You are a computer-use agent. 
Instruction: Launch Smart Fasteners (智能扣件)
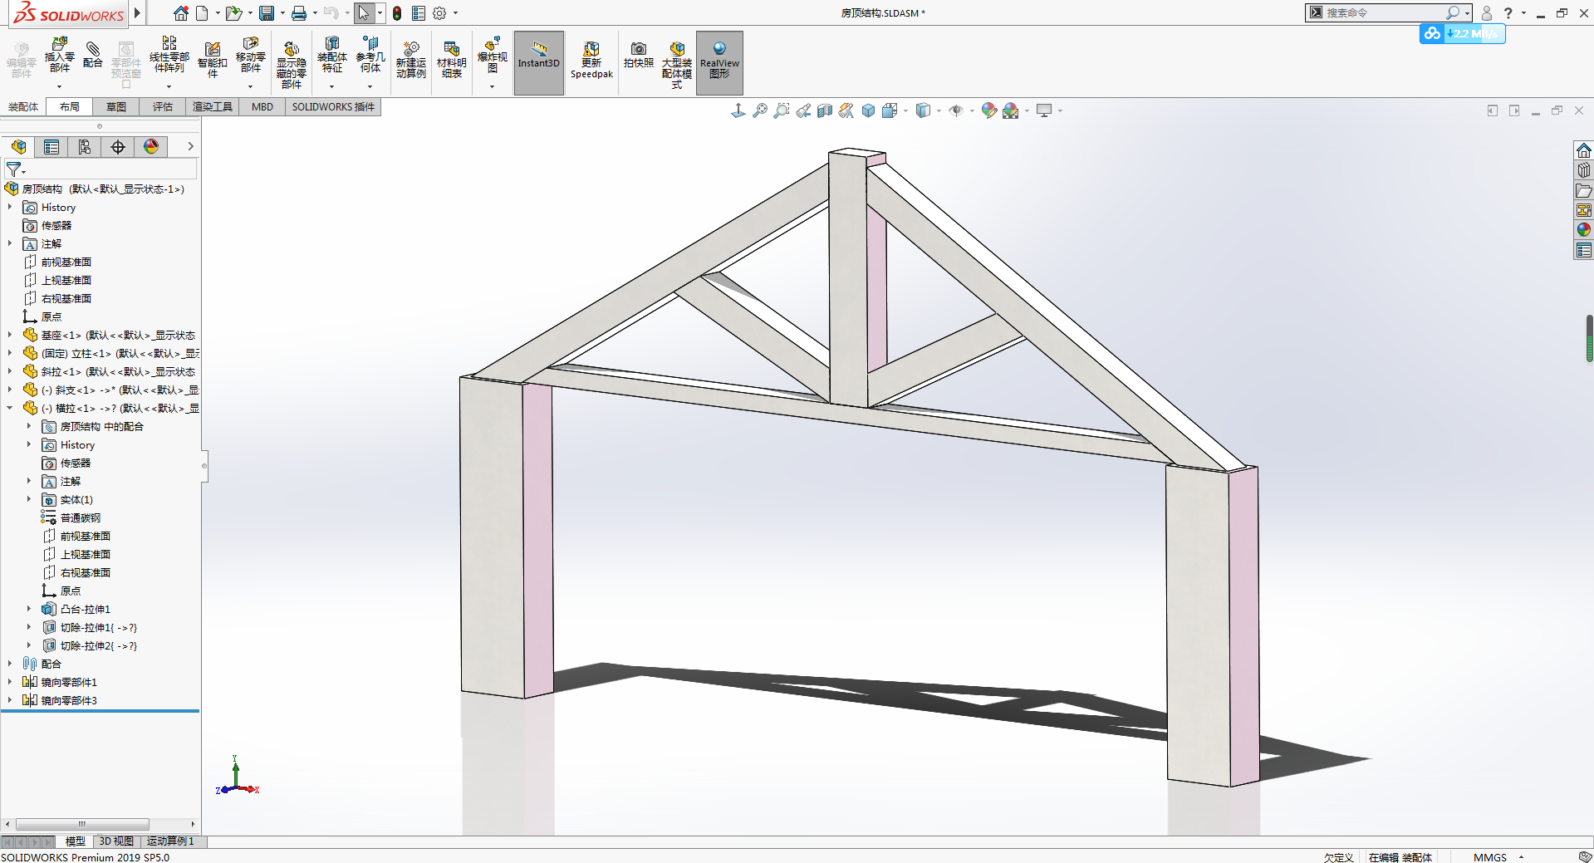coord(212,59)
